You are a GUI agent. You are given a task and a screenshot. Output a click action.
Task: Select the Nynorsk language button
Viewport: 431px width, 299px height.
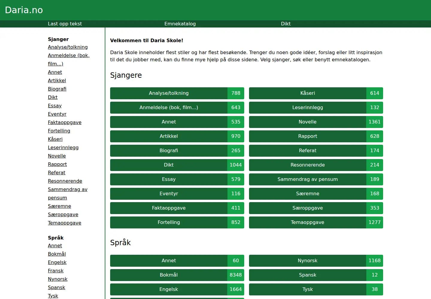[x=316, y=261]
